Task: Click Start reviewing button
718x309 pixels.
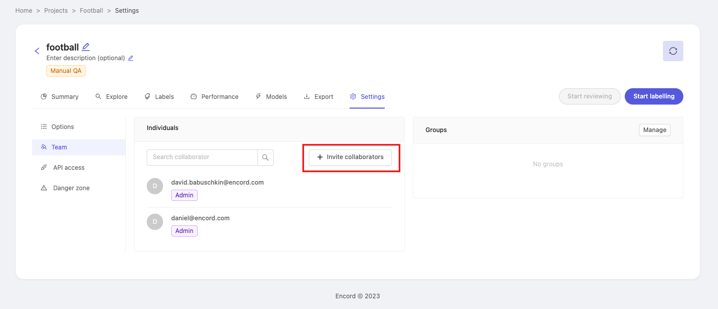Action: pyautogui.click(x=590, y=96)
